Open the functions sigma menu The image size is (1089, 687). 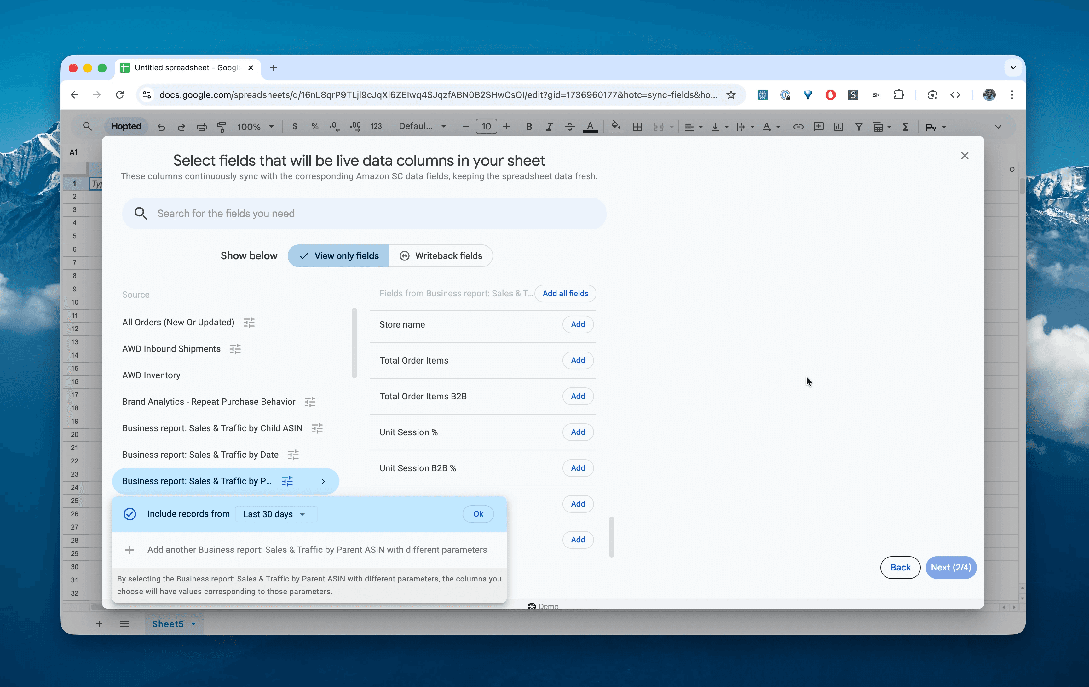click(905, 127)
